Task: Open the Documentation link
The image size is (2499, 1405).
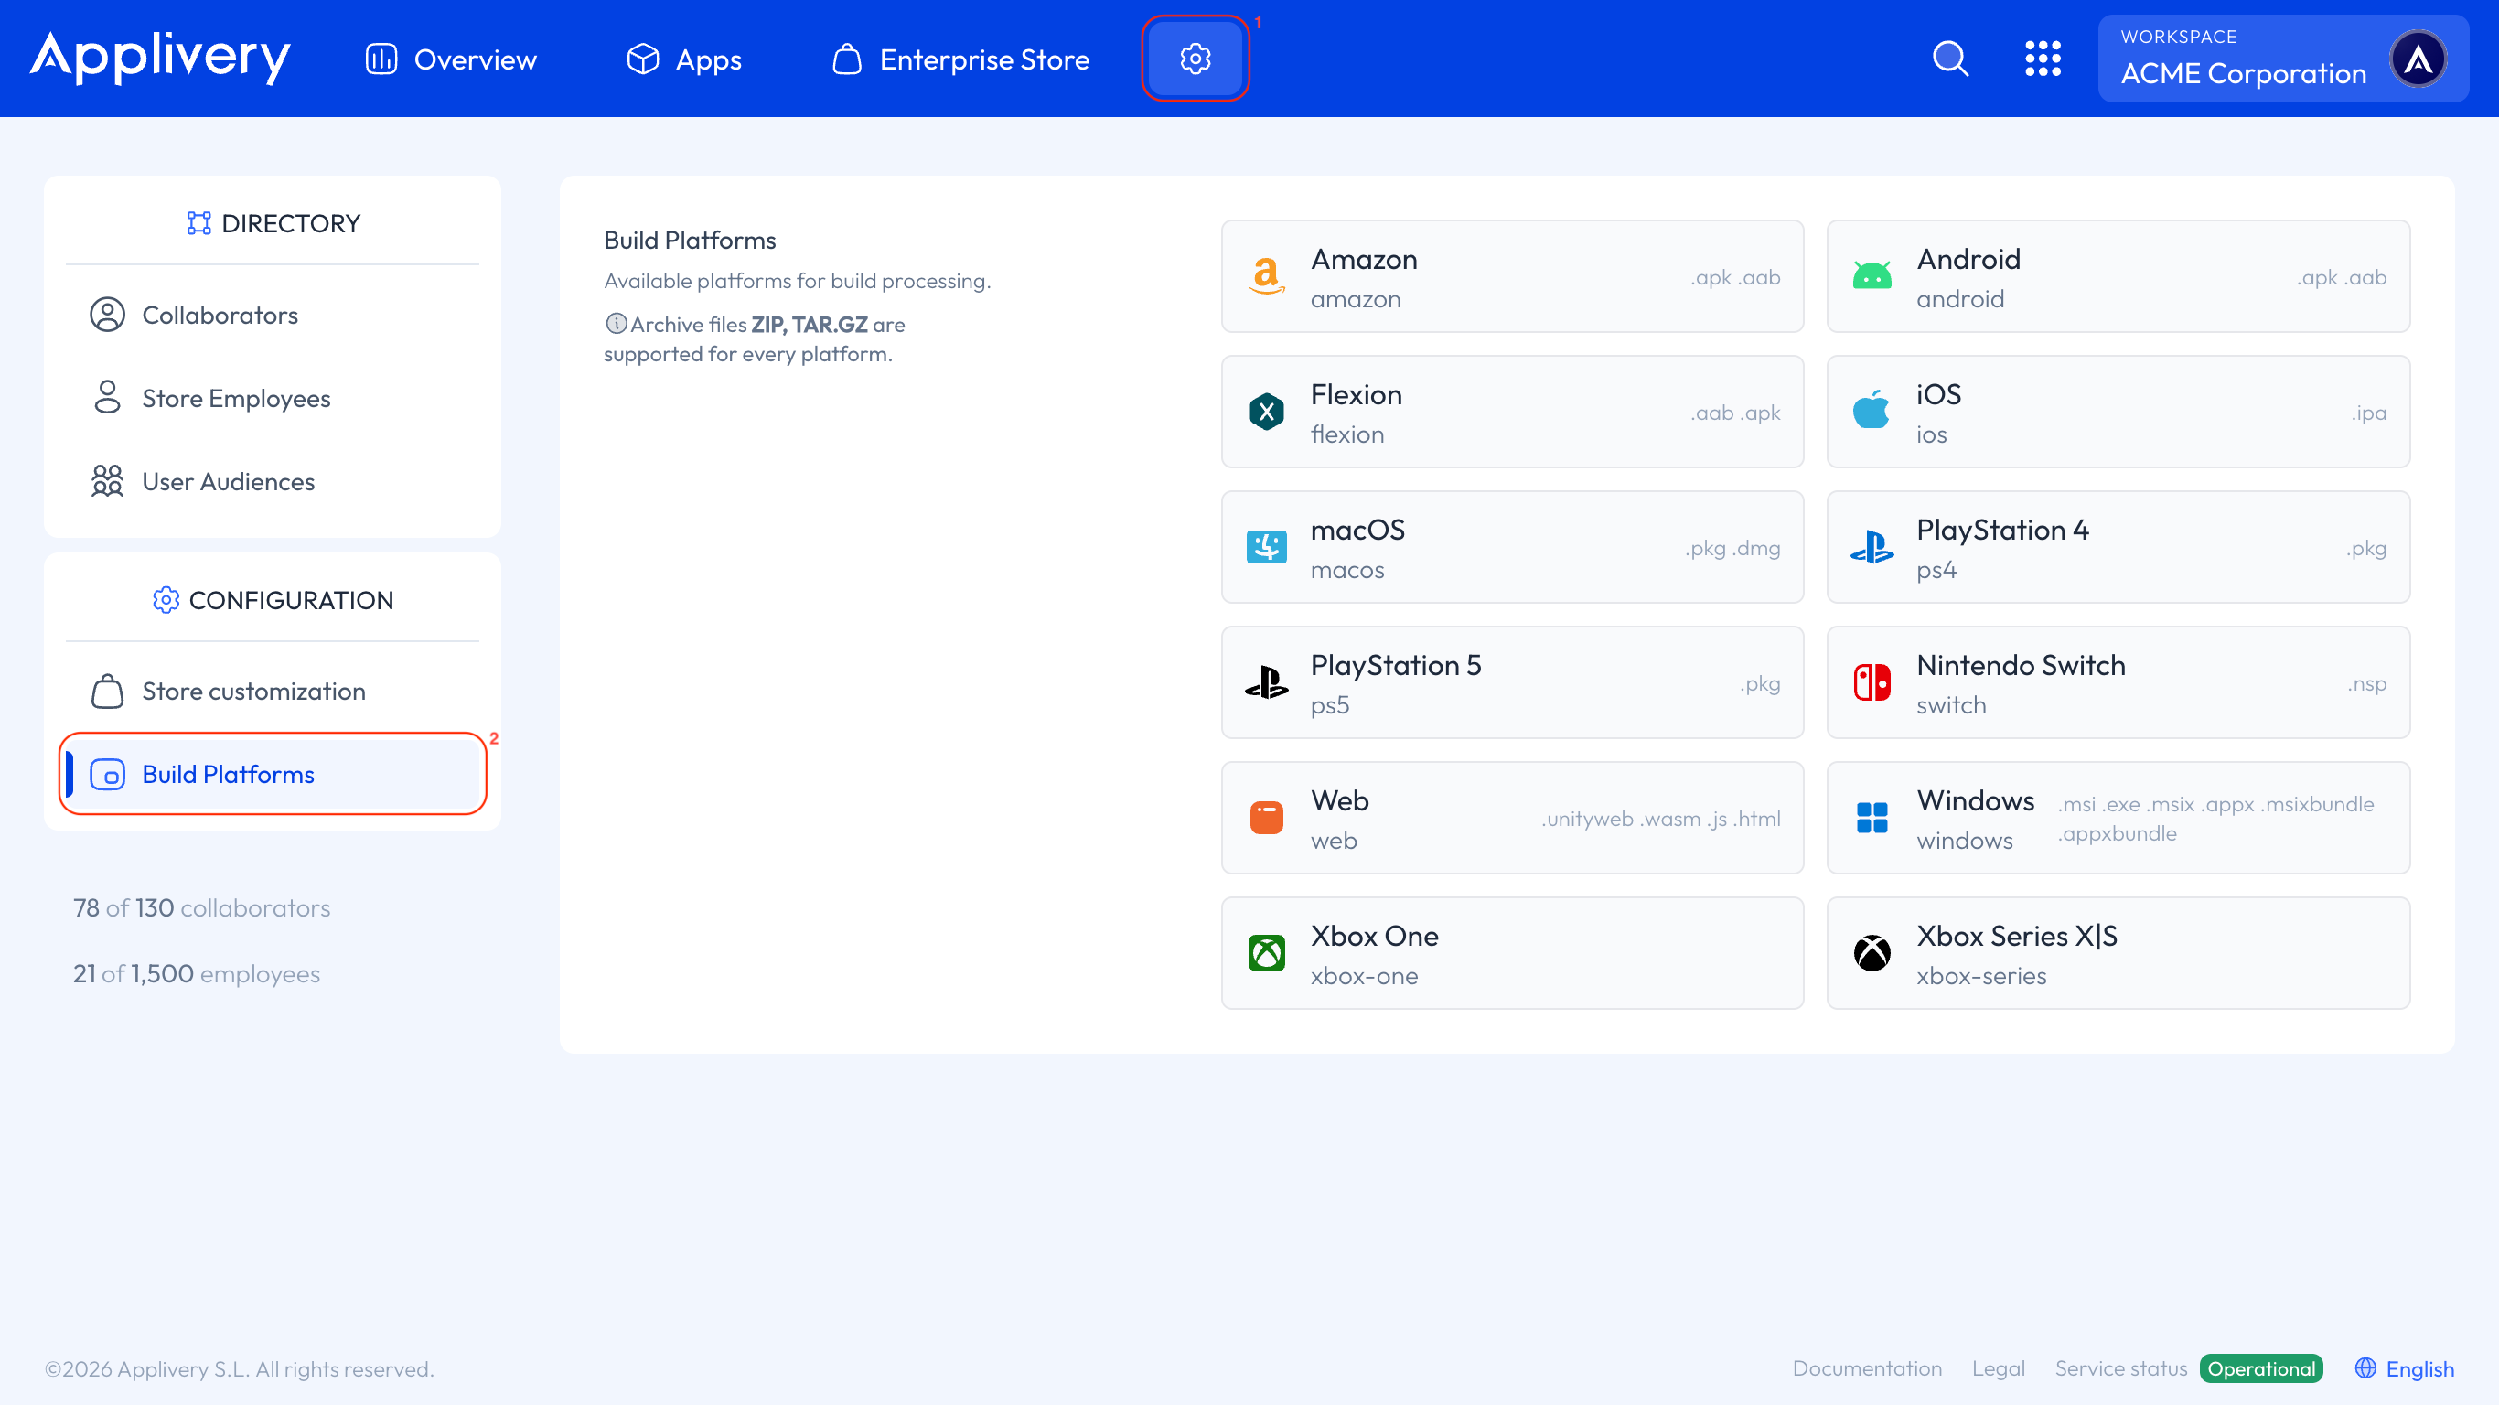Action: click(x=1867, y=1369)
